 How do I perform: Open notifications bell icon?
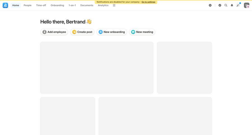point(232,5)
